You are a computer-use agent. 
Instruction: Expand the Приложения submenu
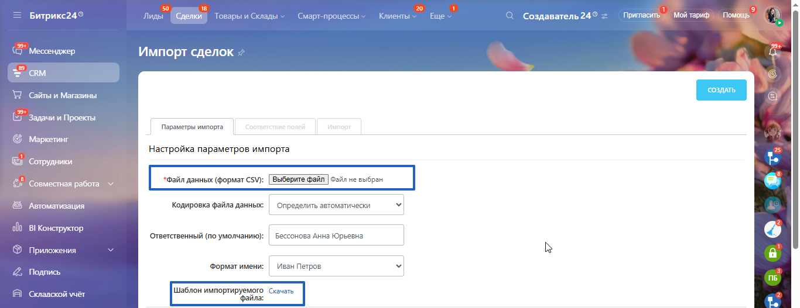coord(111,250)
